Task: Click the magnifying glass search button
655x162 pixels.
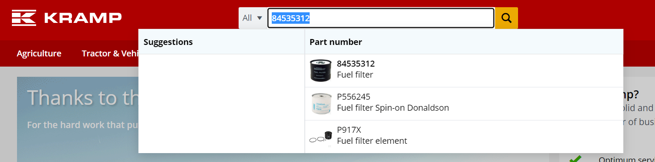Action: 507,18
